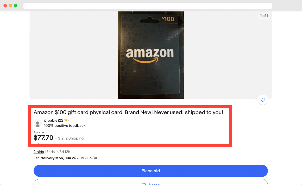This screenshot has height=185, width=302.
Task: Open the 2 bids history
Action: [39, 151]
